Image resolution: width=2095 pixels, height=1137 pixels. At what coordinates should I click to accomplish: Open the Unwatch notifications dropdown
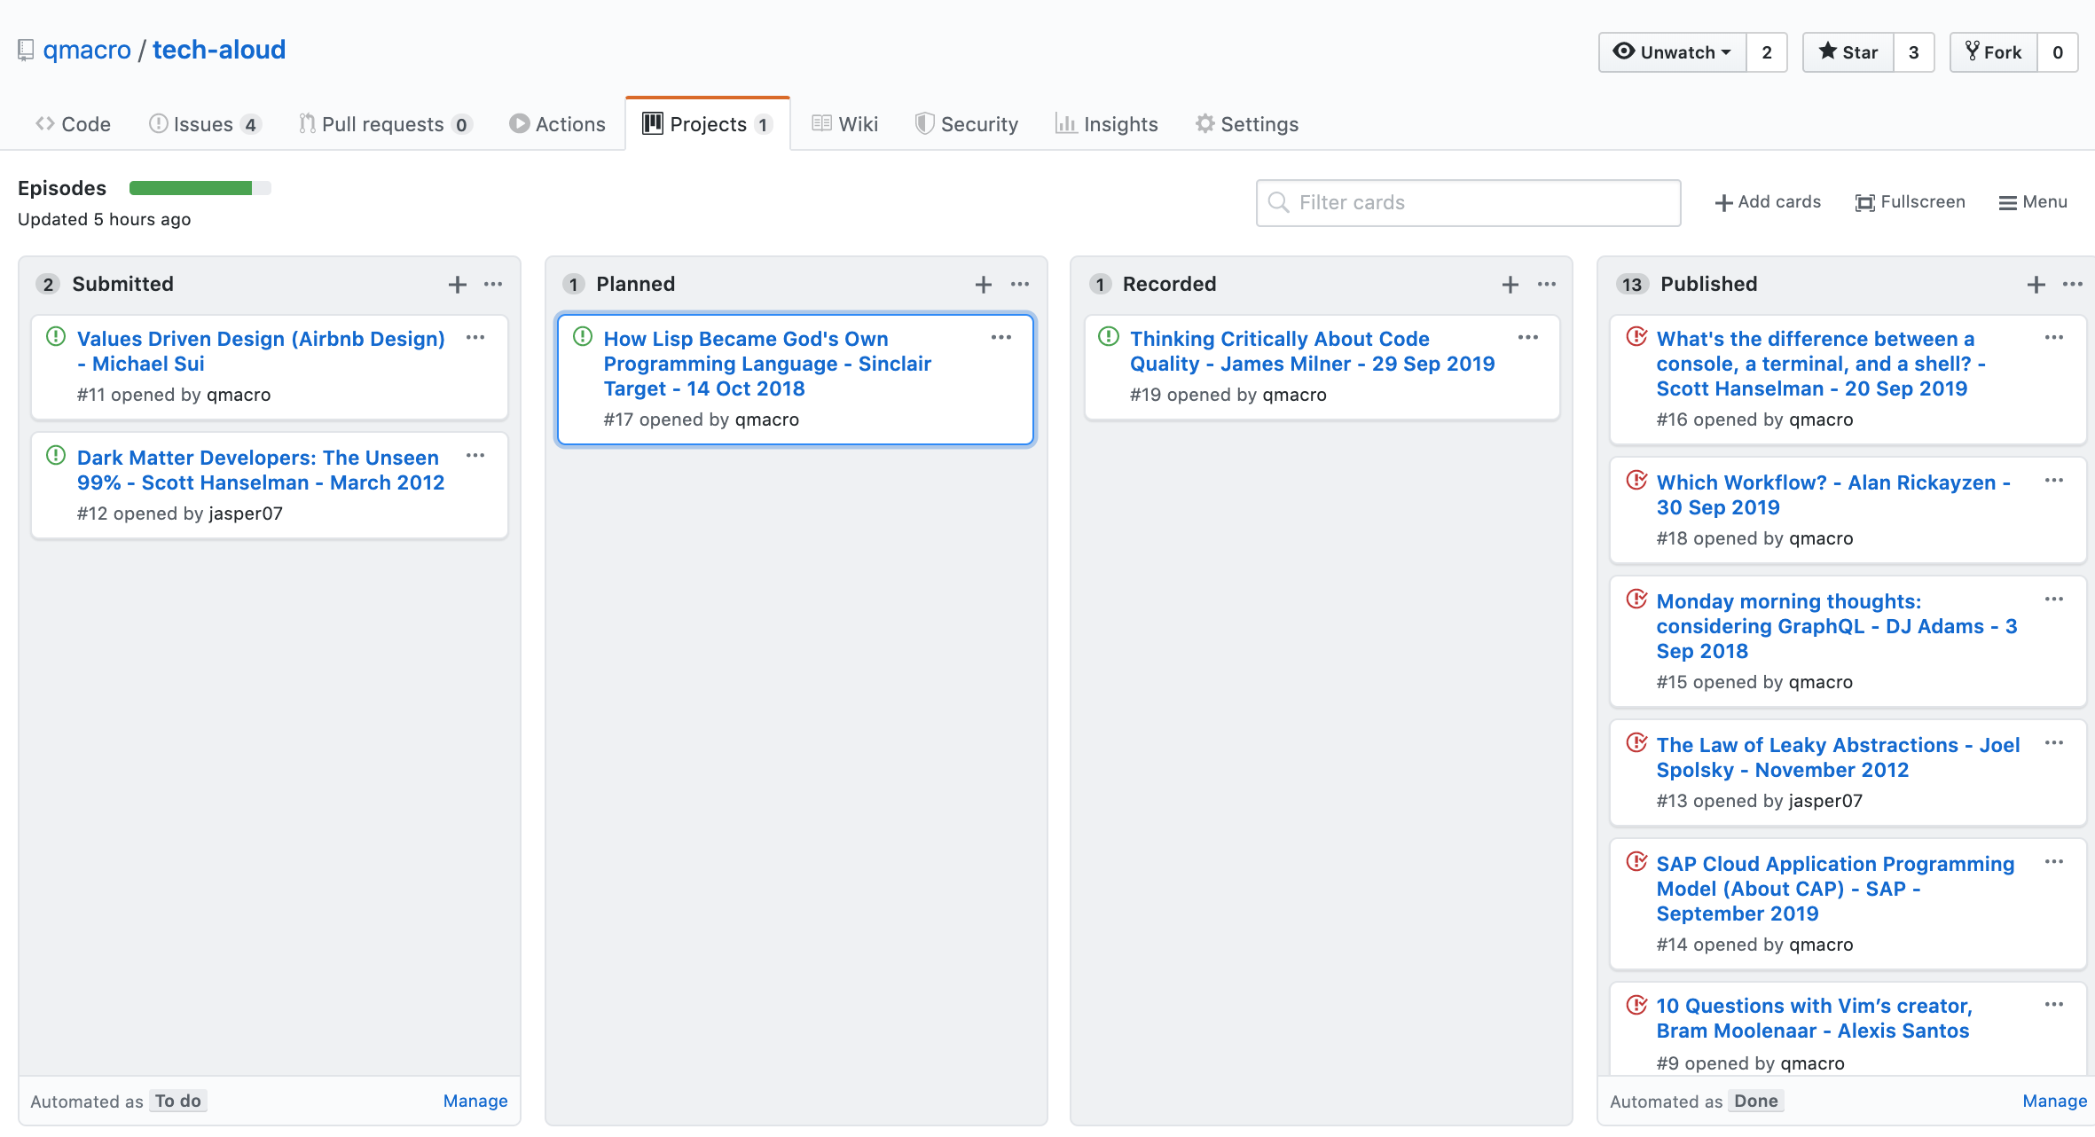point(1672,52)
